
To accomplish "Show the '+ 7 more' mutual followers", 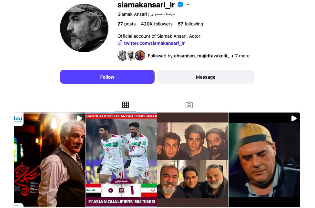I will 240,56.
